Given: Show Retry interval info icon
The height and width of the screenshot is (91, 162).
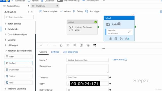Looking at the screenshot, I should pos(110,90).
